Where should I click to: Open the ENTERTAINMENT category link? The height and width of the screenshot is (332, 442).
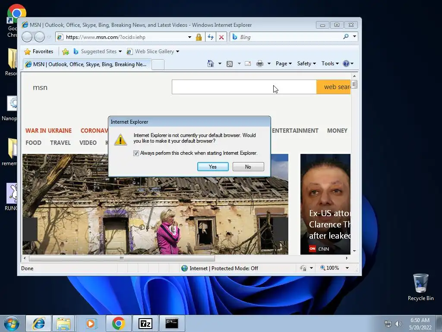(295, 131)
